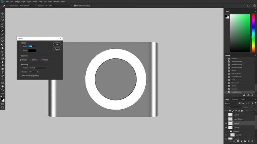The height and width of the screenshot is (144, 257).
Task: Open the Sample Size dropdown
Action: pos(28,6)
